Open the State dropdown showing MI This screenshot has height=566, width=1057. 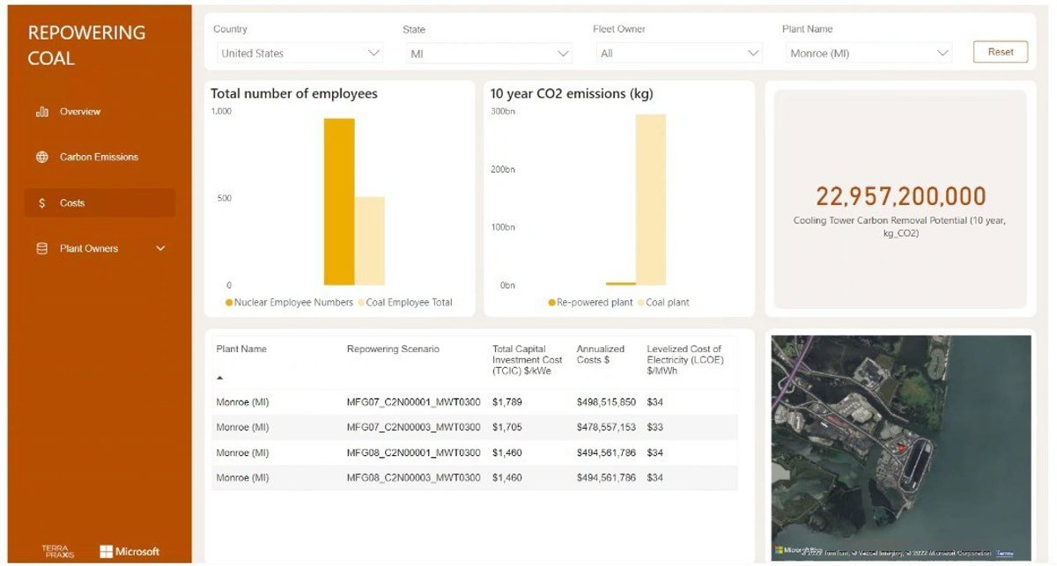(x=487, y=54)
